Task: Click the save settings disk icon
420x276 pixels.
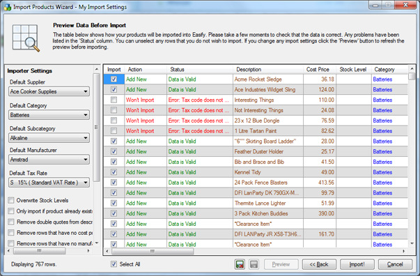Action: click(x=254, y=264)
